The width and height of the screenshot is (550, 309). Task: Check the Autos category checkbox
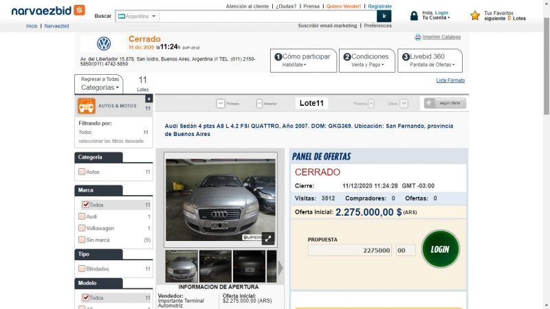point(82,172)
